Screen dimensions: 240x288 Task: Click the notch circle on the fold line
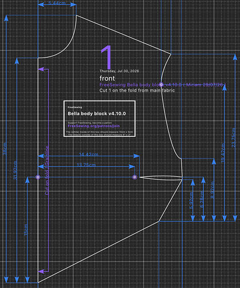pos(38,177)
